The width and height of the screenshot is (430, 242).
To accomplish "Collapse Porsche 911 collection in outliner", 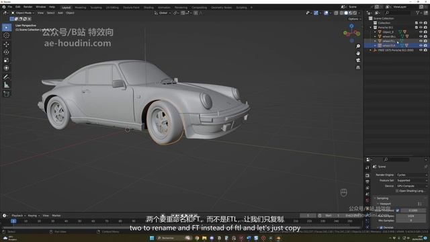I will (370, 28).
